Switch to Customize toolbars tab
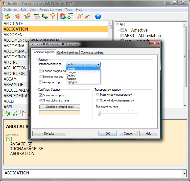 click(x=92, y=53)
